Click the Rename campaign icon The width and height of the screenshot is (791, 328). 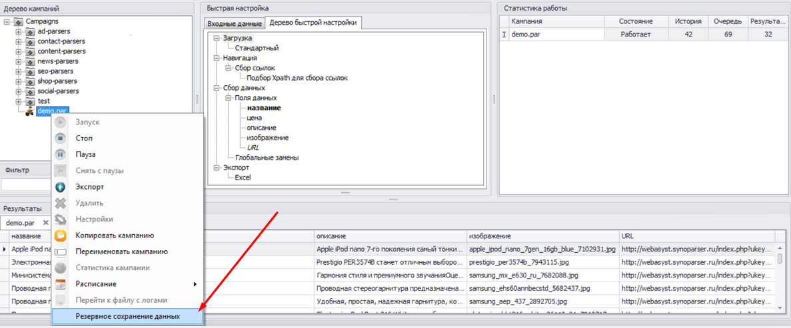(61, 251)
